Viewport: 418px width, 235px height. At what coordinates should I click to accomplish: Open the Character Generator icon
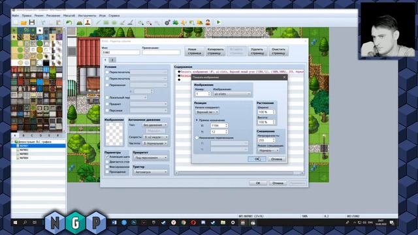coord(208,23)
